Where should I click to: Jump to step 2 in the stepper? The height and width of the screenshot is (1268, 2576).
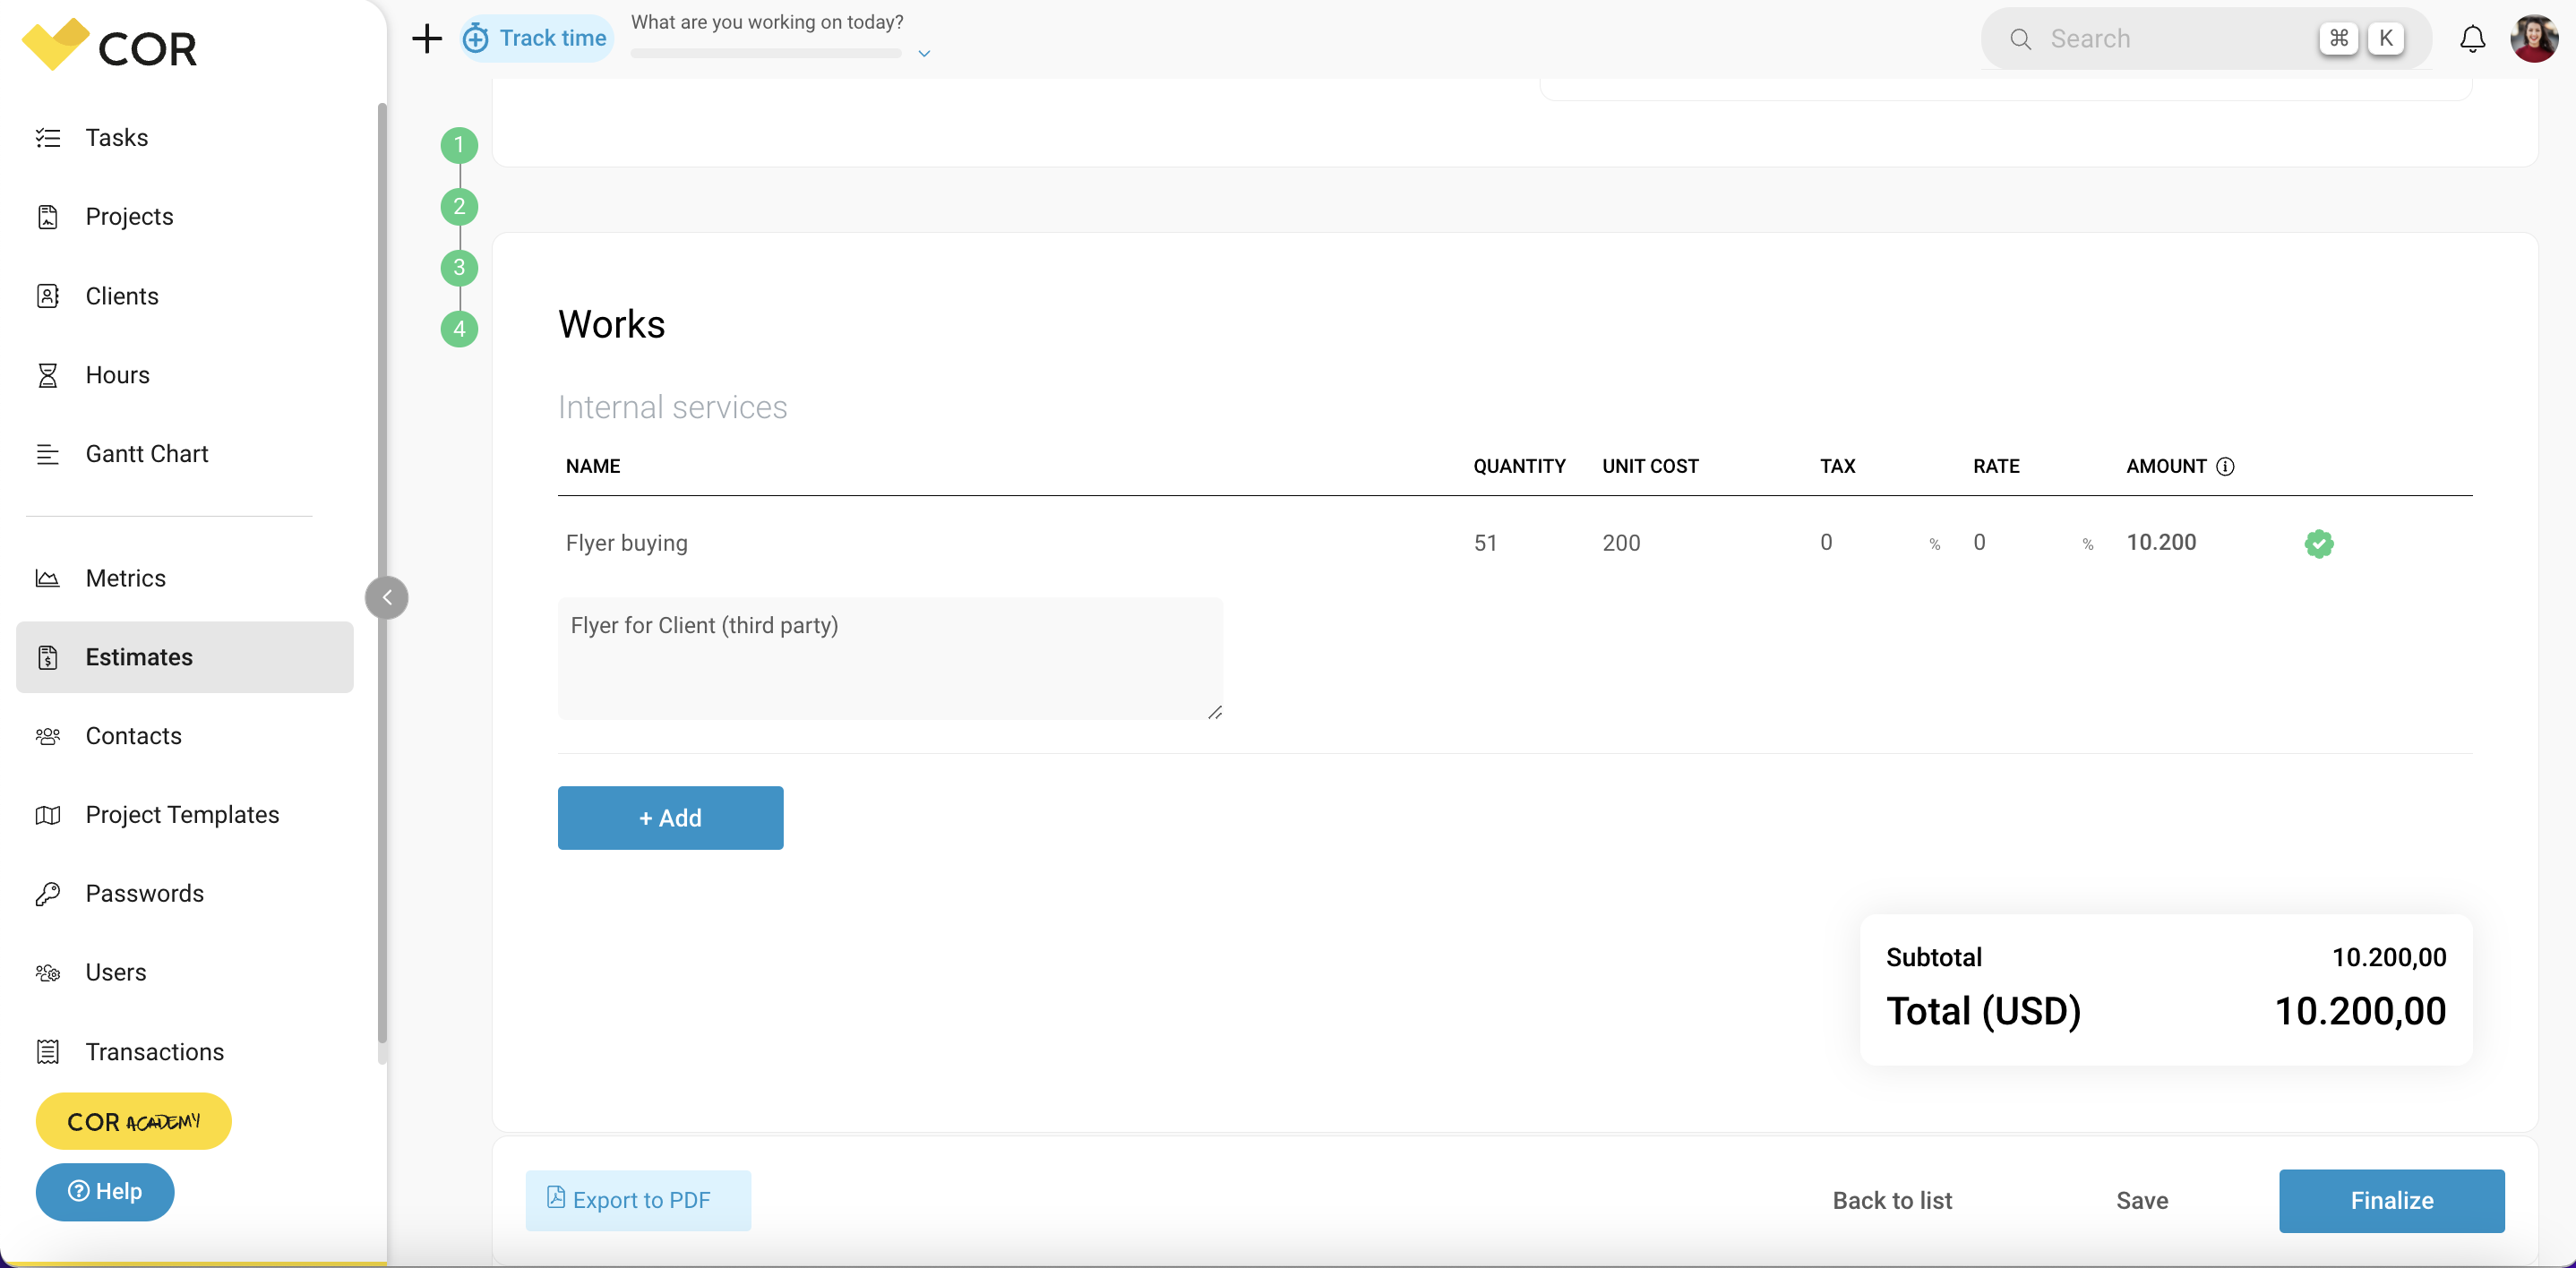coord(459,207)
